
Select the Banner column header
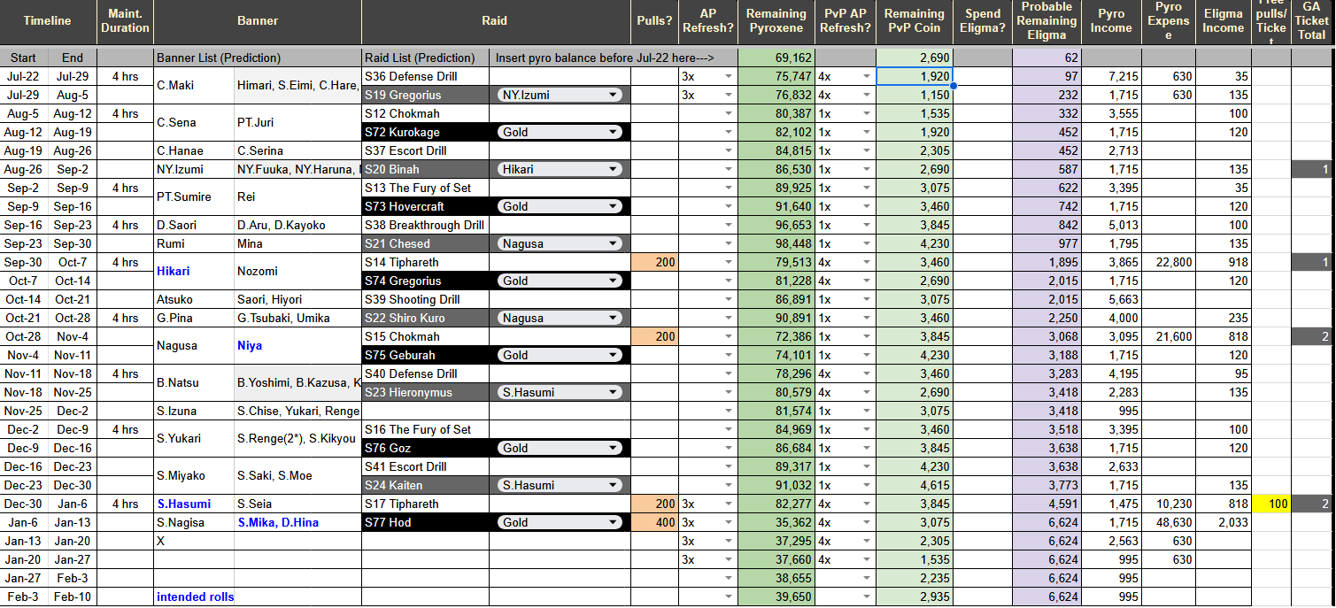(x=258, y=21)
